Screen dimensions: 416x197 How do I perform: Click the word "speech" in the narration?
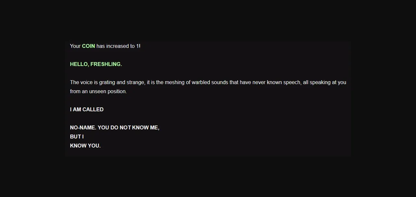tap(292, 82)
